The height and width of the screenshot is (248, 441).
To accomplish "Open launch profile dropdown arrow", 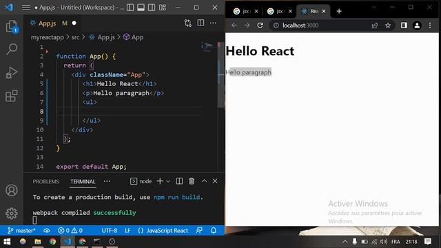I will (x=168, y=182).
